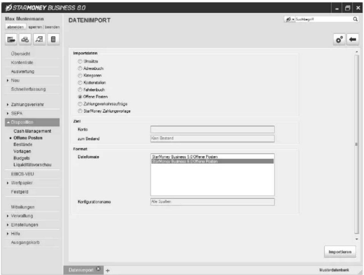Click the search magnifier icon
Viewport: 364px width, 275px height.
tap(355, 19)
